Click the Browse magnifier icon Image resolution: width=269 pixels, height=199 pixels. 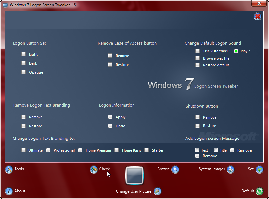pos(175,170)
